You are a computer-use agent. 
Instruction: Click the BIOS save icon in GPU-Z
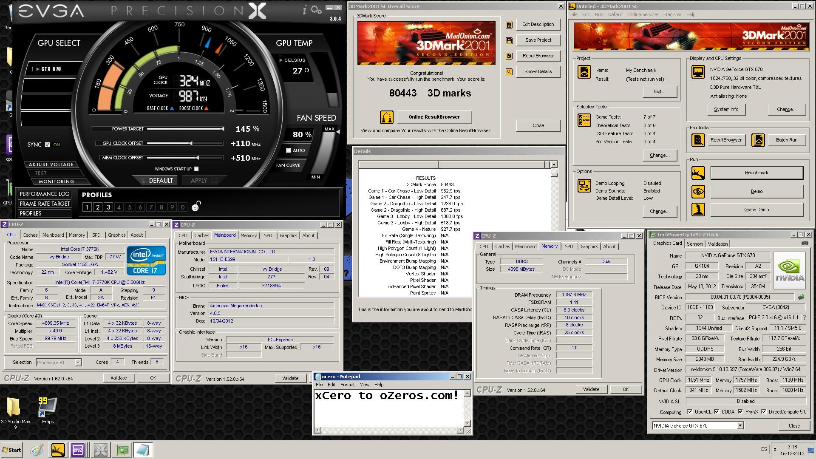pos(801,297)
